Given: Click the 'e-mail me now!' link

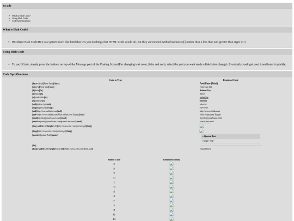Looking at the screenshot, I should [207, 121].
